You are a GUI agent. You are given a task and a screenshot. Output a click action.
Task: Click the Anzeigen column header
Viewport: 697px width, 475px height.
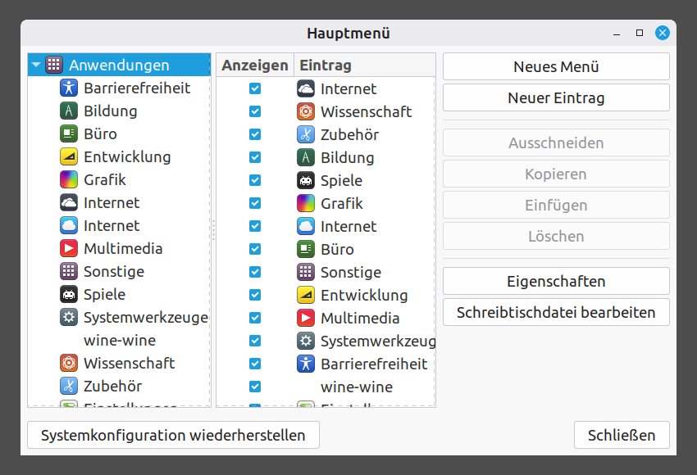[x=255, y=66]
